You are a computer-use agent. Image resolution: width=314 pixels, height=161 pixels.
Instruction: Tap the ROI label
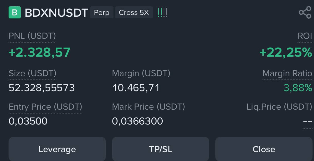point(305,36)
